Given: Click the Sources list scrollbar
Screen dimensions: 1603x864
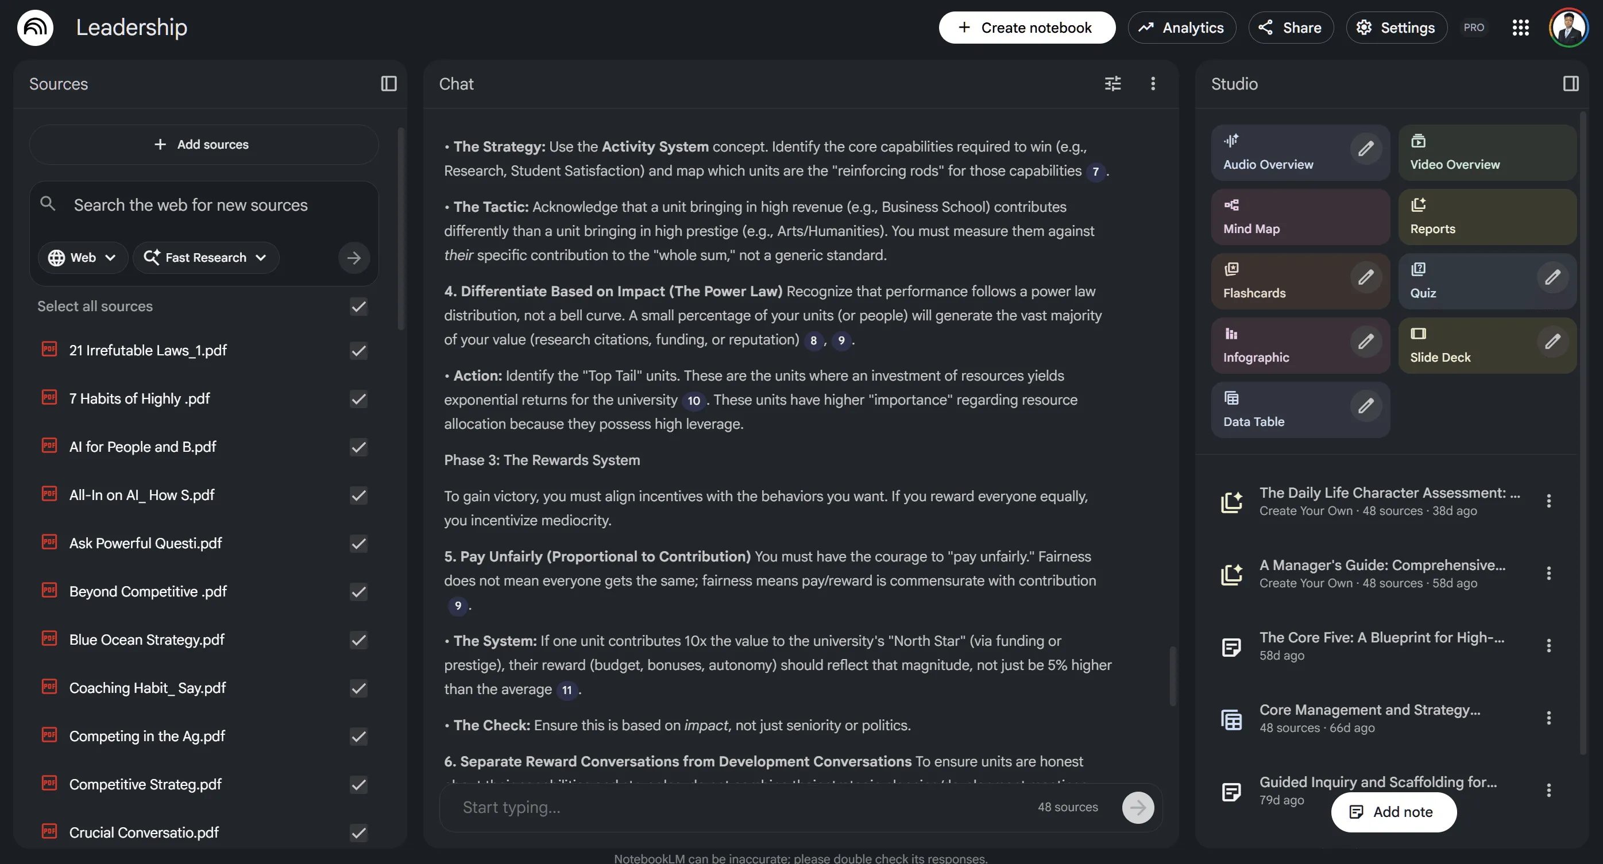Looking at the screenshot, I should (401, 228).
